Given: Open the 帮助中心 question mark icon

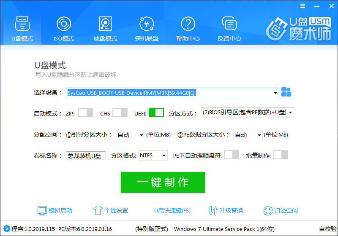Looking at the screenshot, I should pyautogui.click(x=188, y=23).
